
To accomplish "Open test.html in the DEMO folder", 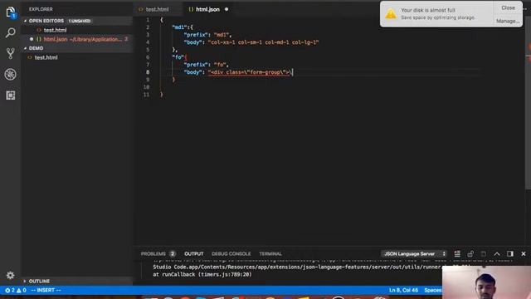I will point(46,57).
